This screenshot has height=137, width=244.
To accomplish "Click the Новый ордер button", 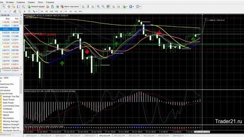I will point(36,6).
